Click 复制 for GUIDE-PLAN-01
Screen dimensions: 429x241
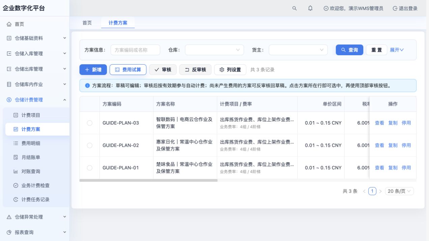(393, 168)
